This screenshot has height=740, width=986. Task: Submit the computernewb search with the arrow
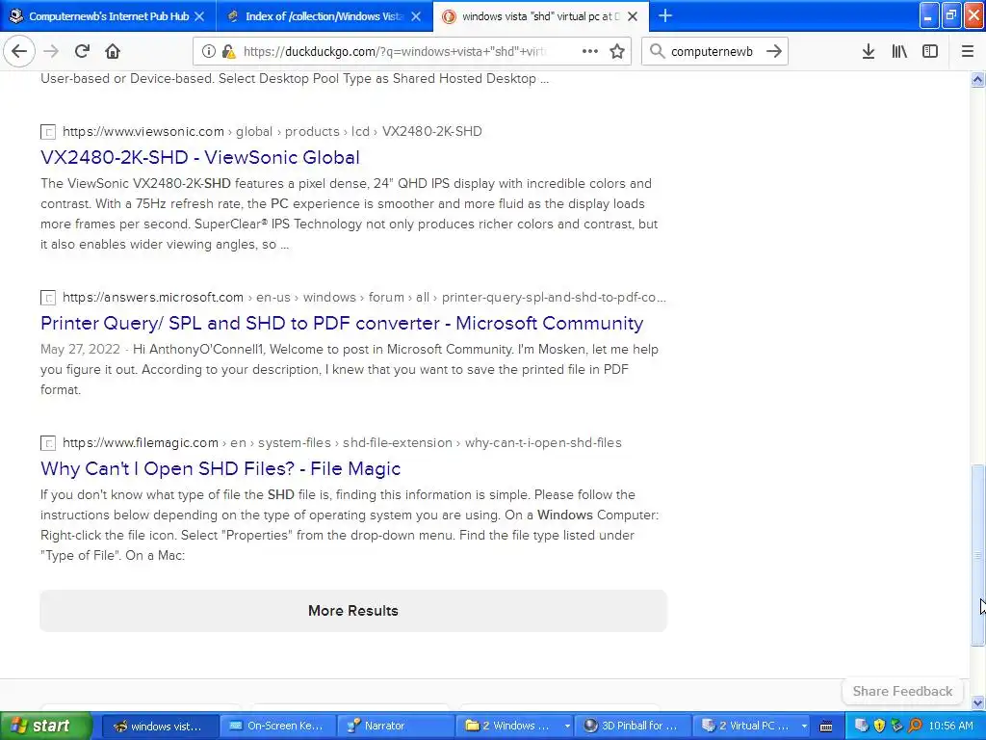774,52
